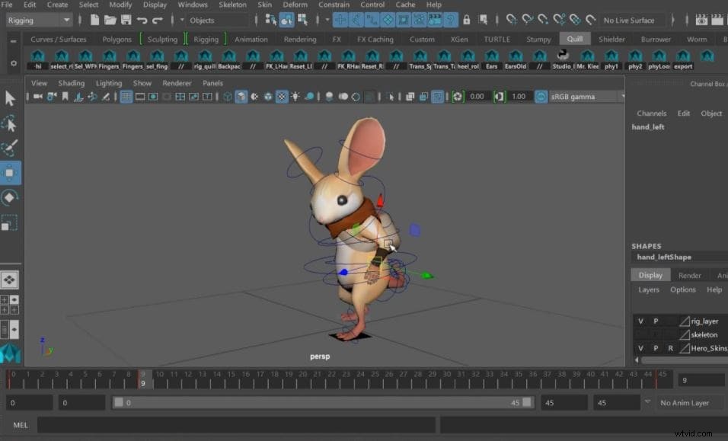The height and width of the screenshot is (441, 728).
Task: Select the Lasso selection tool
Action: [10, 123]
